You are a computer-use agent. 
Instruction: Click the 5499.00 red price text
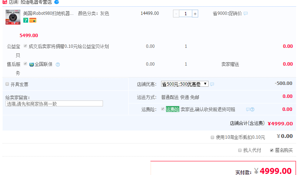pyautogui.click(x=29, y=35)
